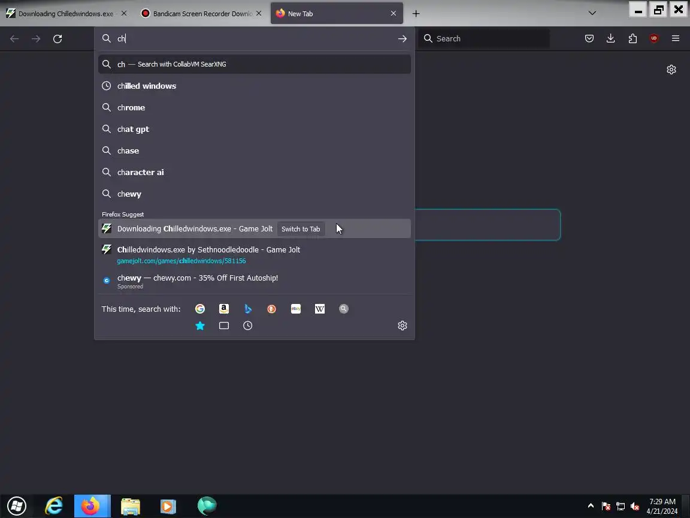This screenshot has height=518, width=690.
Task: Search this time with the gray magnifier engine
Action: (x=344, y=309)
